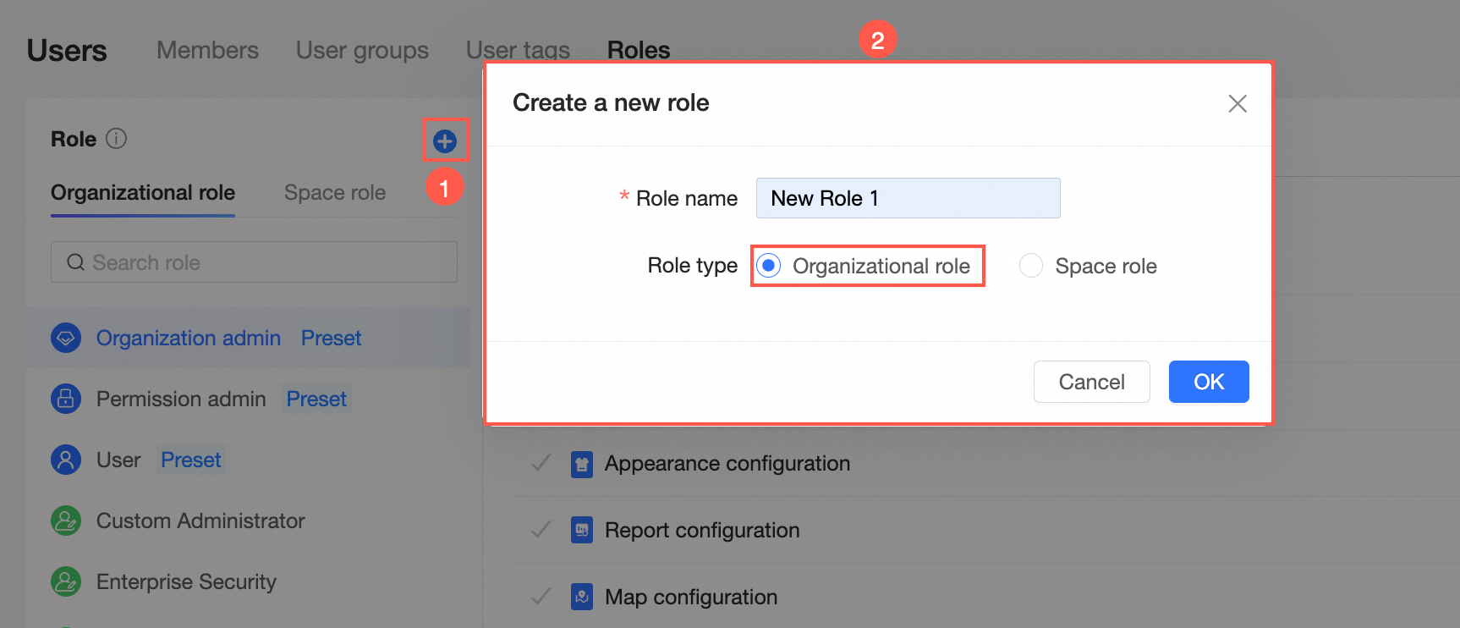1460x628 pixels.
Task: Toggle the Report configuration checkmark
Action: point(541,530)
